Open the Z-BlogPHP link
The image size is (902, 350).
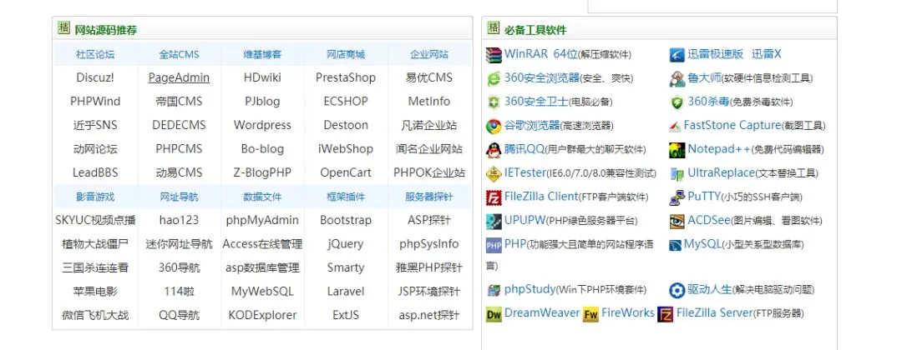coord(262,172)
